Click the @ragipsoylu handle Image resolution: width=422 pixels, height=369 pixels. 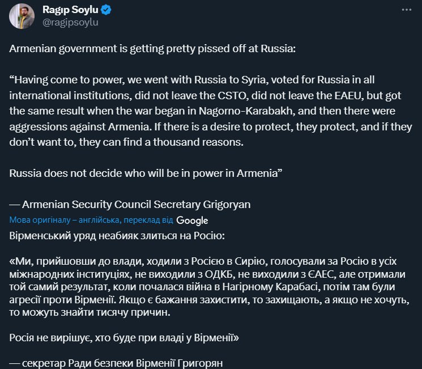coord(70,23)
